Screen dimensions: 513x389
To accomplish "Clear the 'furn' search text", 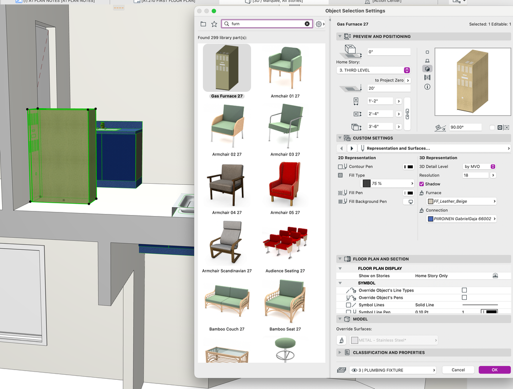I will coord(307,24).
